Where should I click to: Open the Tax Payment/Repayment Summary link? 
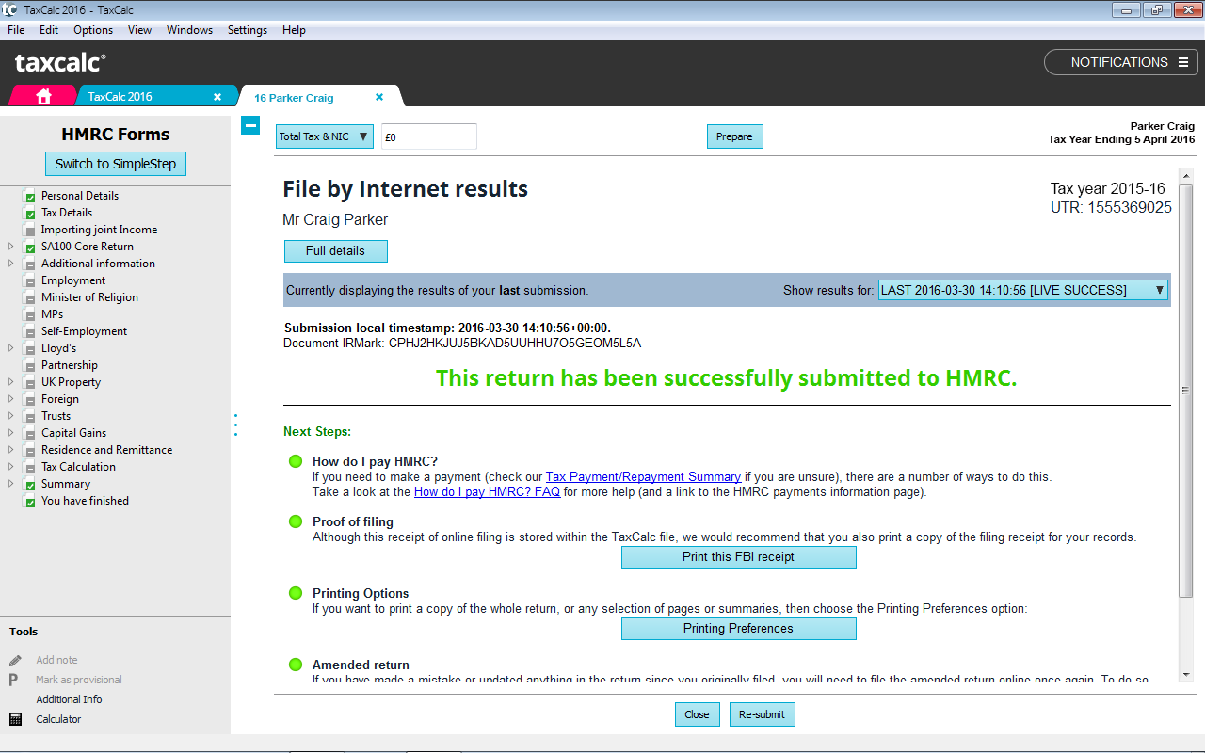pos(643,476)
